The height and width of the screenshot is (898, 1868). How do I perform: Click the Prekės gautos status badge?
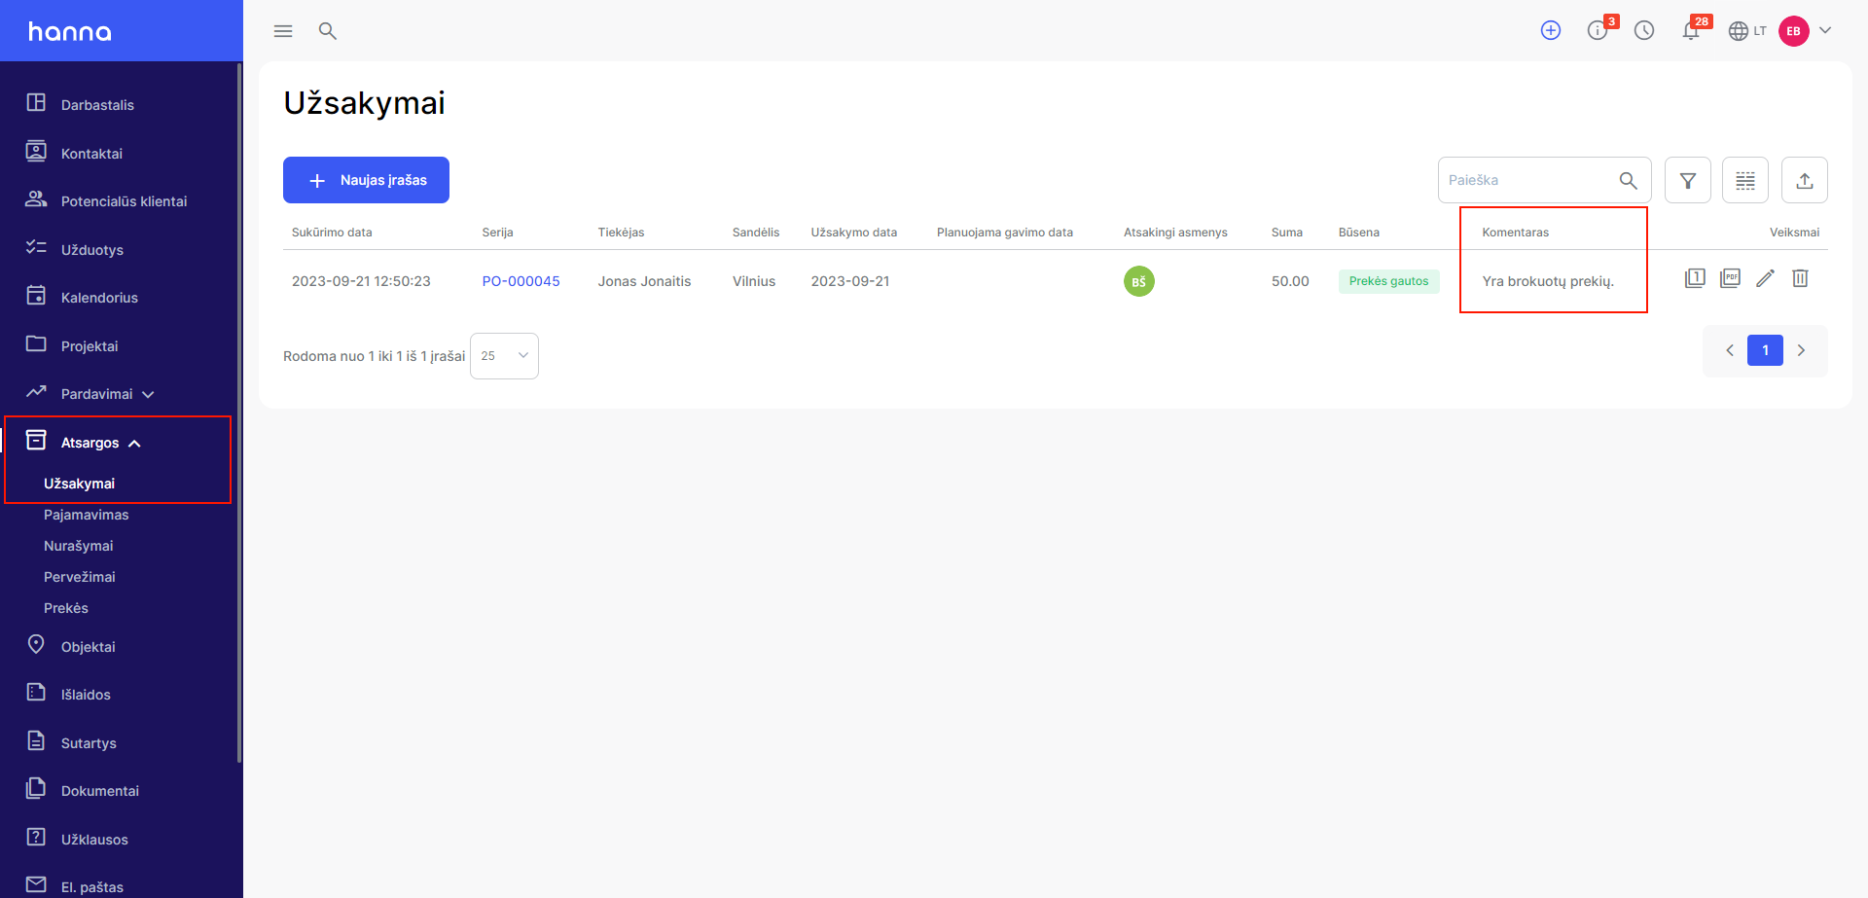1388,281
